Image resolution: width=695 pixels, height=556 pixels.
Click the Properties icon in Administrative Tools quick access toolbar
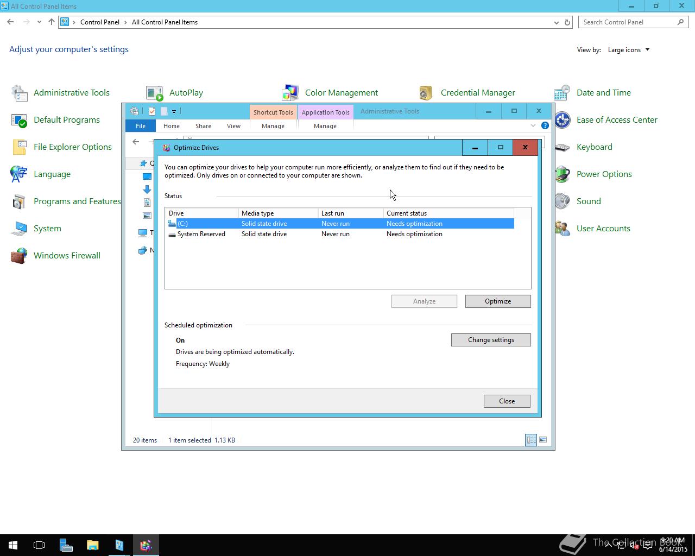pyautogui.click(x=152, y=111)
